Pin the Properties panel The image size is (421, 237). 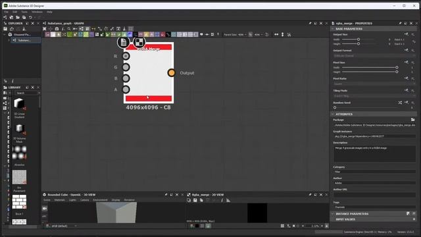point(400,24)
